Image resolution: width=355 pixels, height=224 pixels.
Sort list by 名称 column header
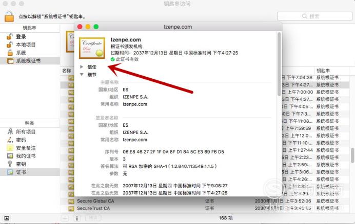pyautogui.click(x=67, y=71)
